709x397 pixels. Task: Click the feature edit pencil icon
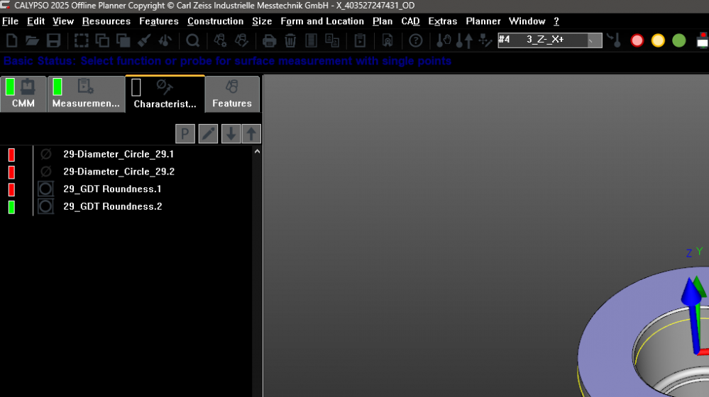[241, 40]
